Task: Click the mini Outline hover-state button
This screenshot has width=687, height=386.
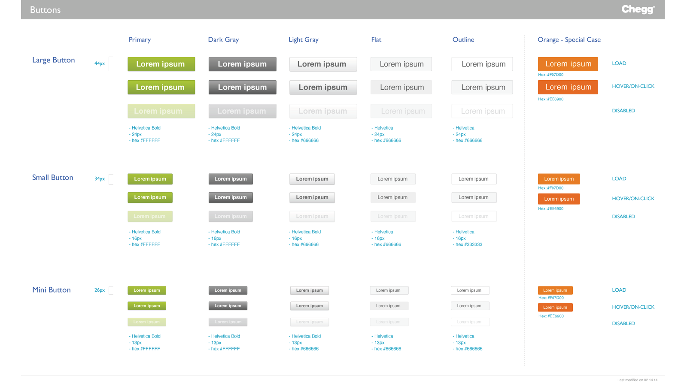Action: [470, 306]
